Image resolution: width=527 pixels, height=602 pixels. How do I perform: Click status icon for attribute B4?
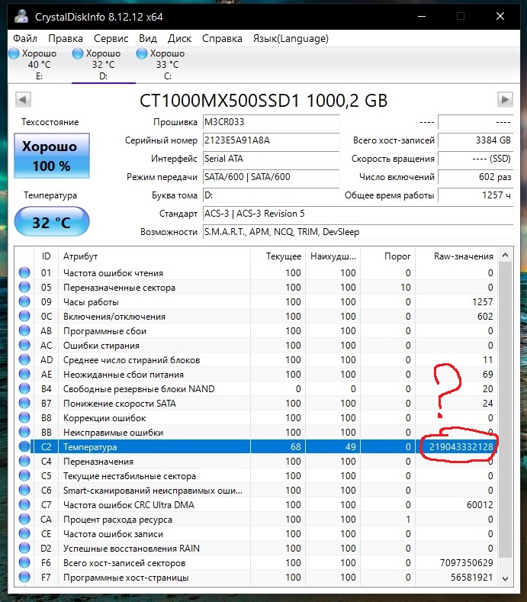[x=24, y=388]
